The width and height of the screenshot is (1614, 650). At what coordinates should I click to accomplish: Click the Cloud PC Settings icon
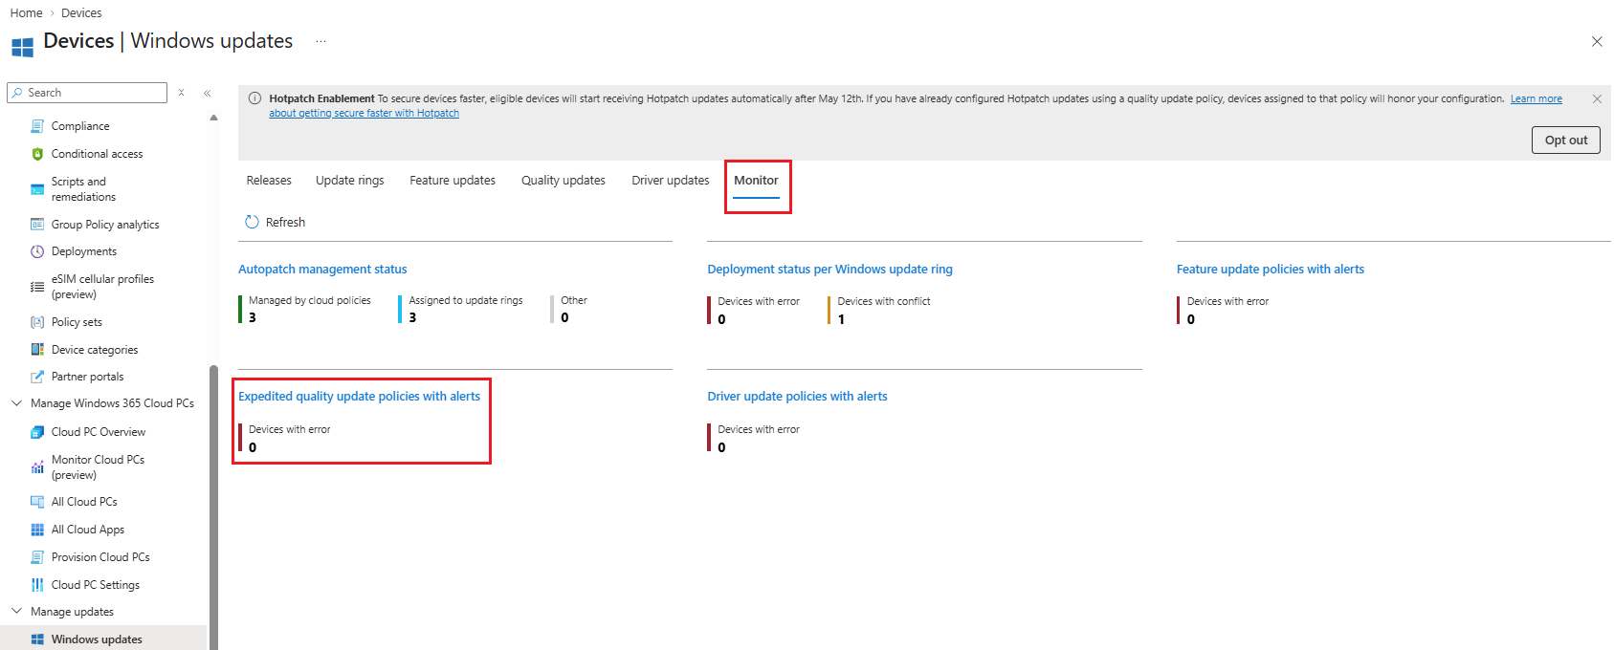point(37,585)
